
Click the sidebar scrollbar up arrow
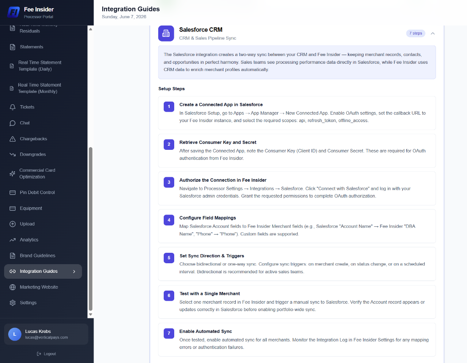click(x=91, y=29)
